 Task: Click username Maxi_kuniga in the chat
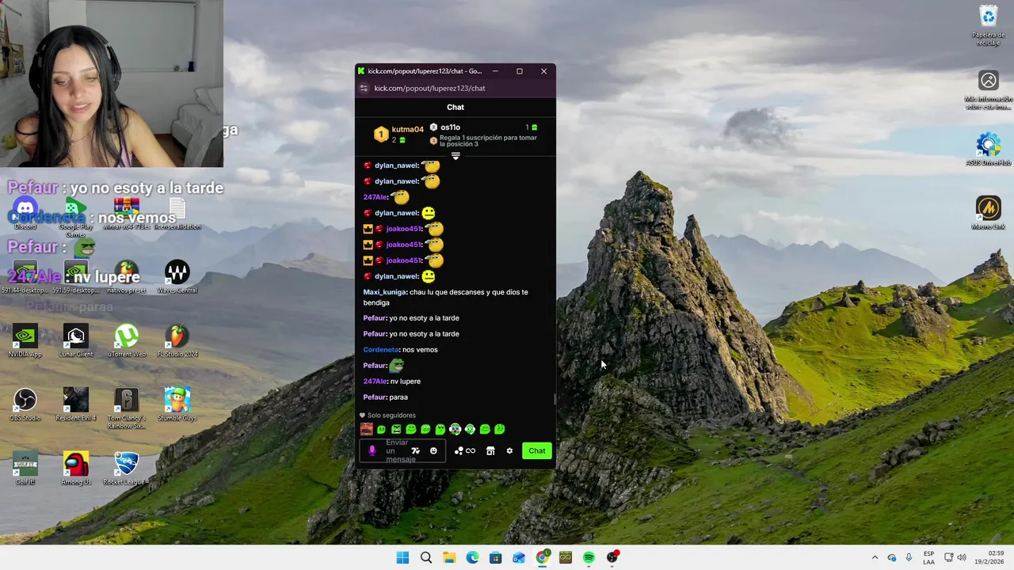click(x=384, y=292)
